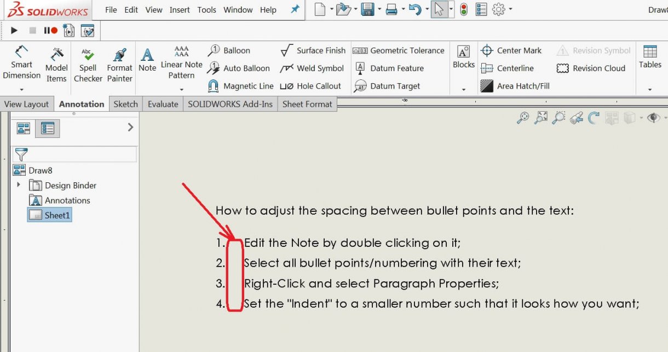Expand the Design Binder tree node

coord(19,185)
